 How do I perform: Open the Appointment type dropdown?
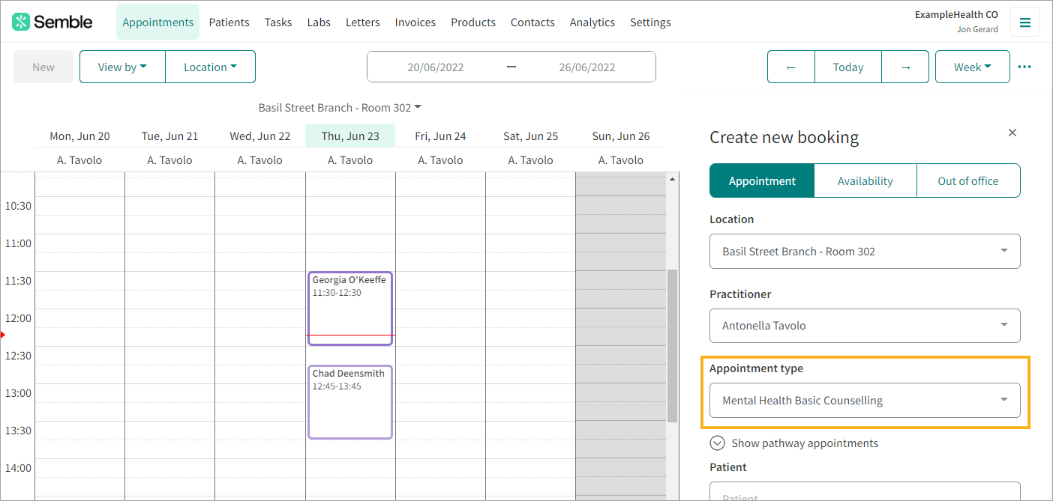[865, 401]
